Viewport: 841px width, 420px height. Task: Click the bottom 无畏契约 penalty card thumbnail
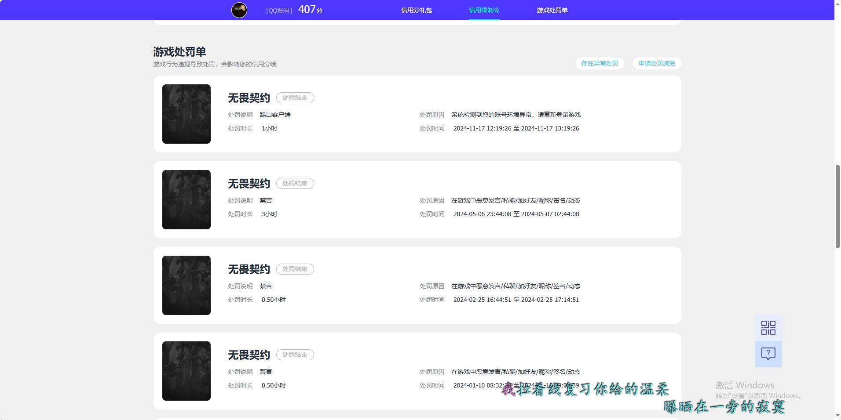point(186,371)
